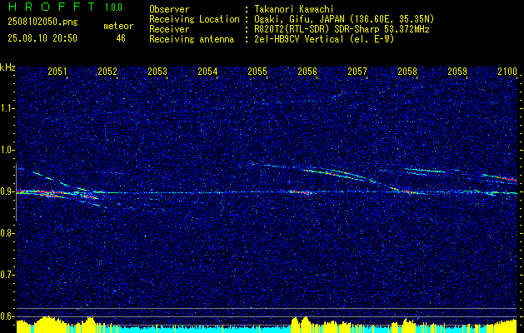Click the kHz axis unit label
524x333 pixels.
click(x=7, y=67)
